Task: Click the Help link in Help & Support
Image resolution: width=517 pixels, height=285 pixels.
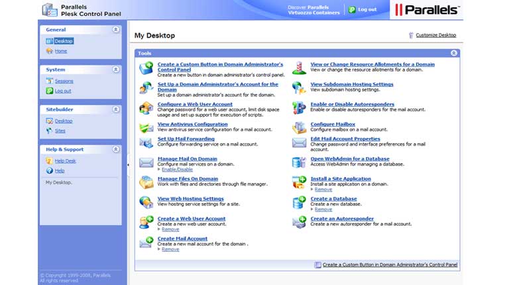Action: (60, 170)
